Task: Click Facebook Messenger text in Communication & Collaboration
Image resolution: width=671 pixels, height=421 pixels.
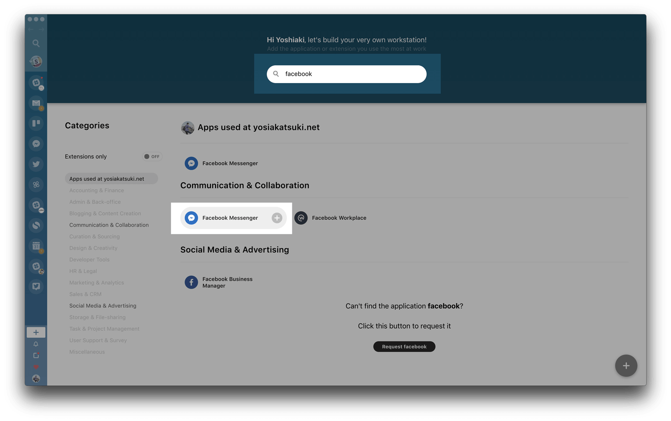Action: (230, 218)
